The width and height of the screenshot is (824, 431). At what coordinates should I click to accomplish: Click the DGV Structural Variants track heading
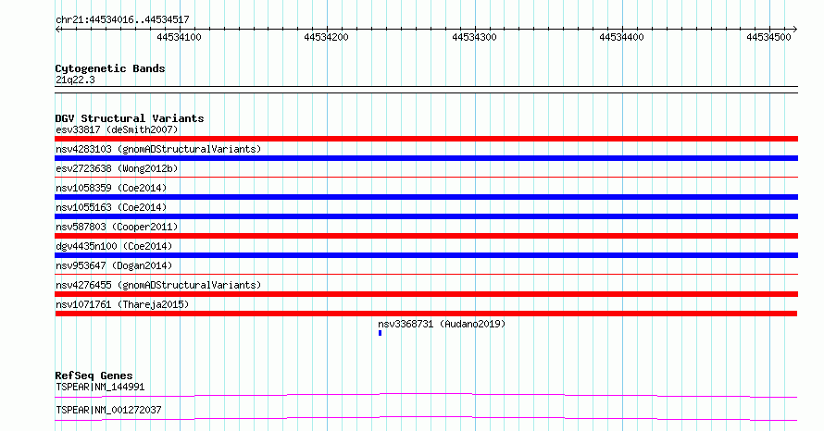pyautogui.click(x=130, y=118)
